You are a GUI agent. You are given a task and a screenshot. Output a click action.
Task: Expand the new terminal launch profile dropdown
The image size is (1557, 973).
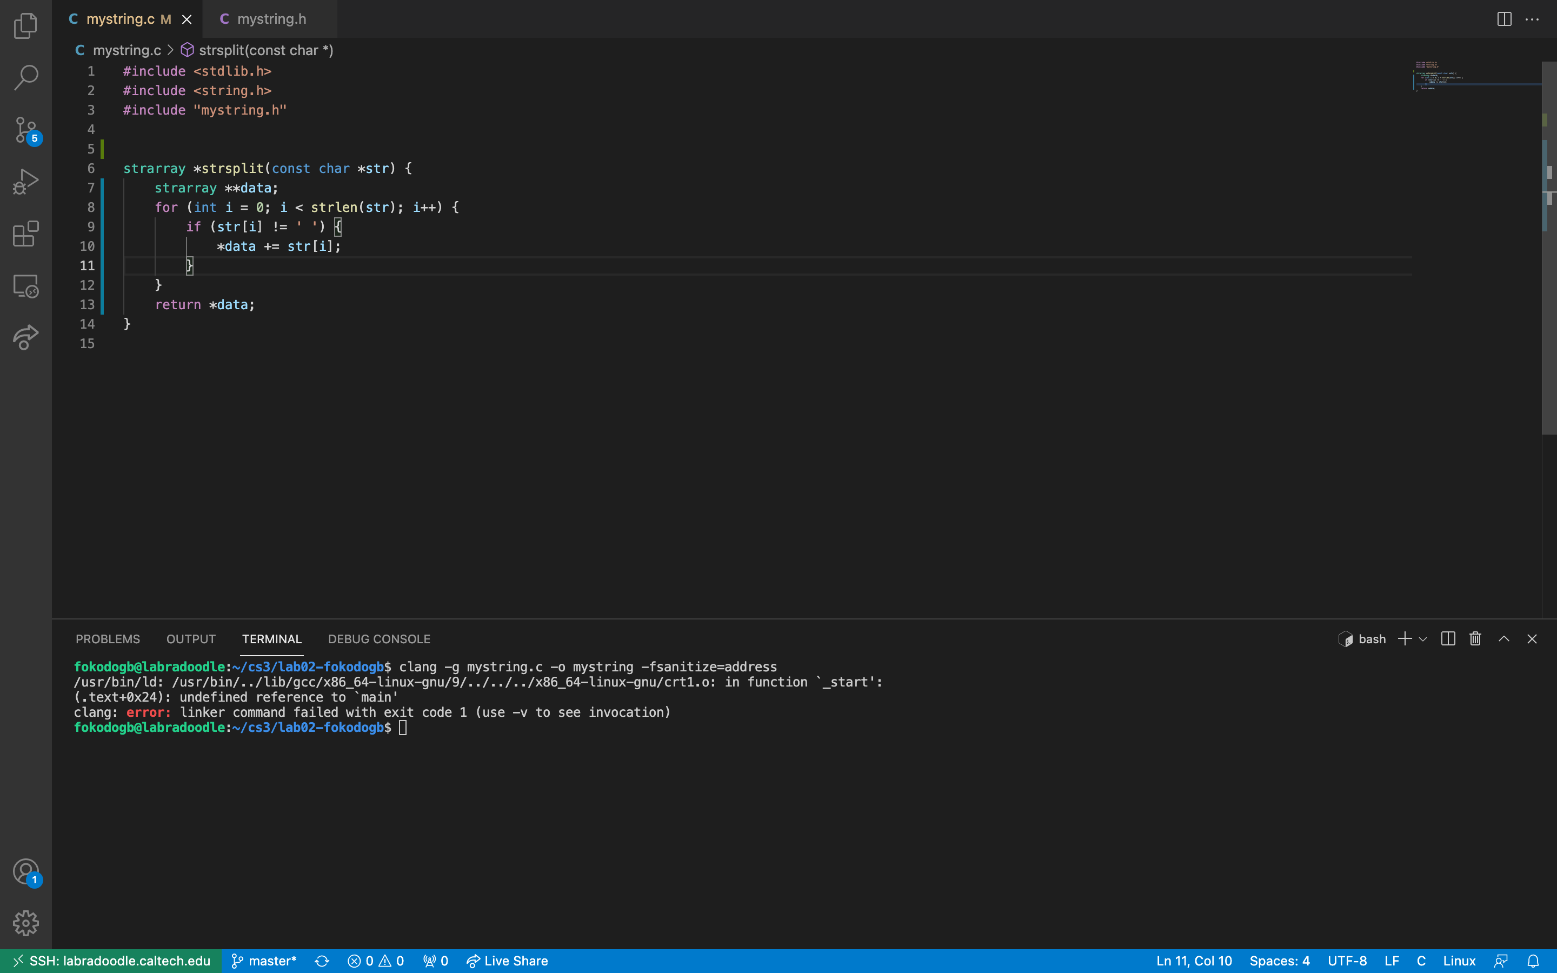point(1423,639)
